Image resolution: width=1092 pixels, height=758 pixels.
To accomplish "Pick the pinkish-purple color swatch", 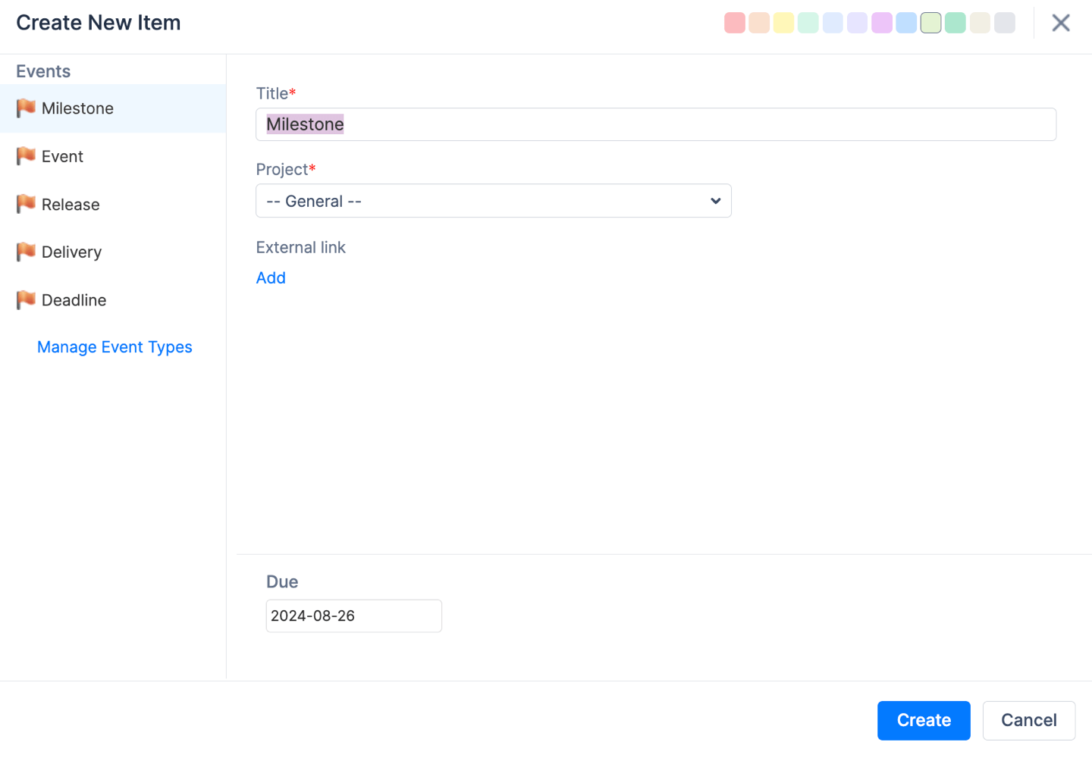I will (882, 23).
